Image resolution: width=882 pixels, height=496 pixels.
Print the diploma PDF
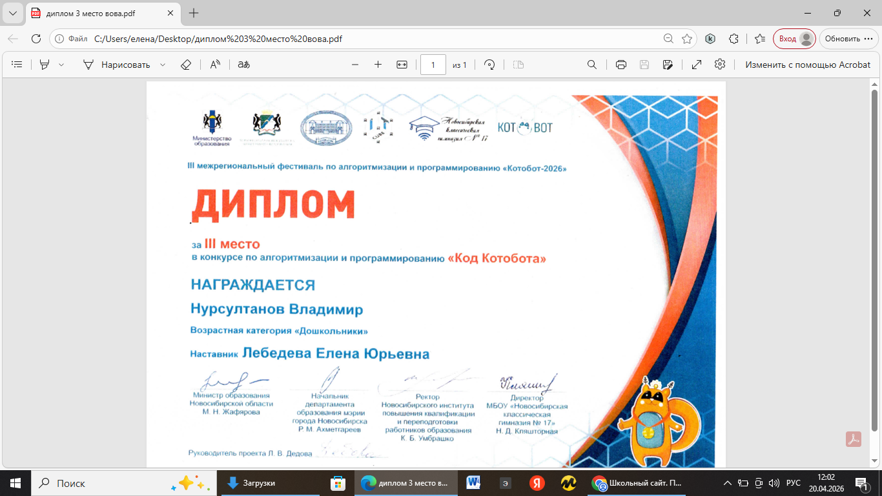(x=621, y=65)
